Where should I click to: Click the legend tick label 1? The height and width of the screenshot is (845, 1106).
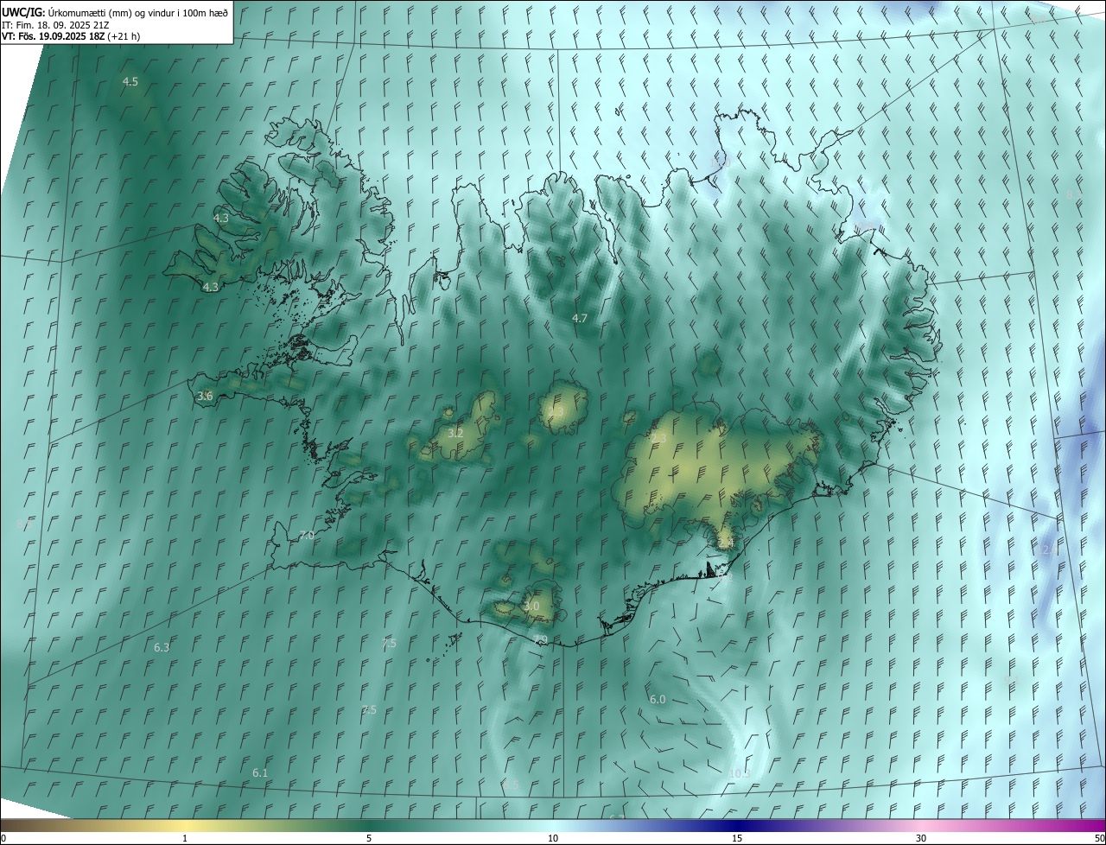point(185,838)
